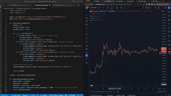Image resolution: width=171 pixels, height=96 pixels.
Task: Reload the Chrome page
Action: (x=91, y=4)
